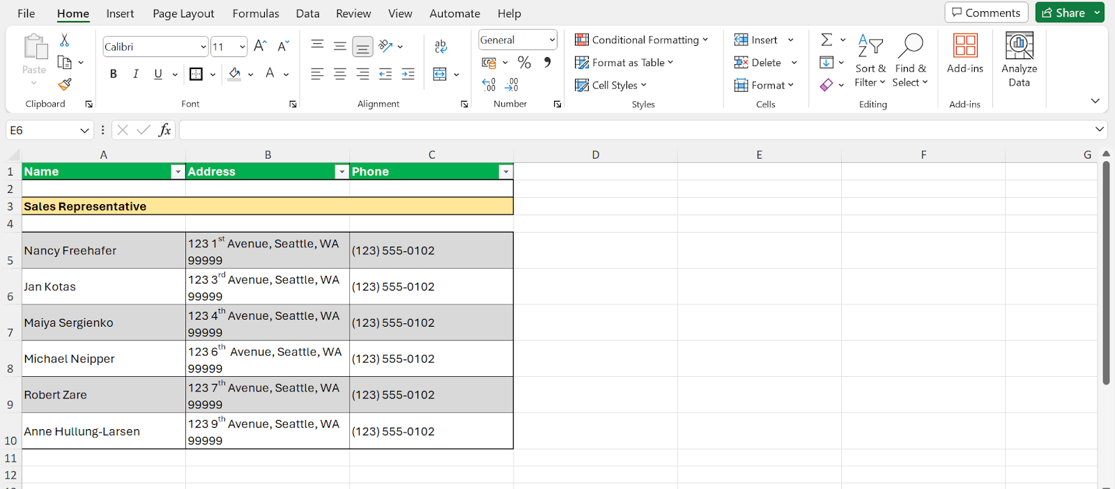This screenshot has height=489, width=1115.
Task: Click the Insert Function fx icon
Action: point(165,130)
